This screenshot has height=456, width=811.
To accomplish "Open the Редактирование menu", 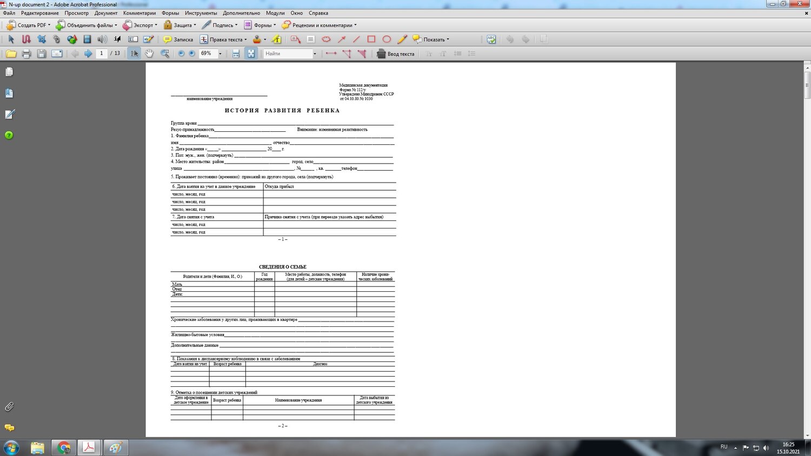I will pyautogui.click(x=40, y=13).
